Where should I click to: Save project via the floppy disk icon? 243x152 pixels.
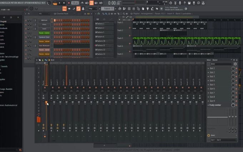tap(189, 3)
